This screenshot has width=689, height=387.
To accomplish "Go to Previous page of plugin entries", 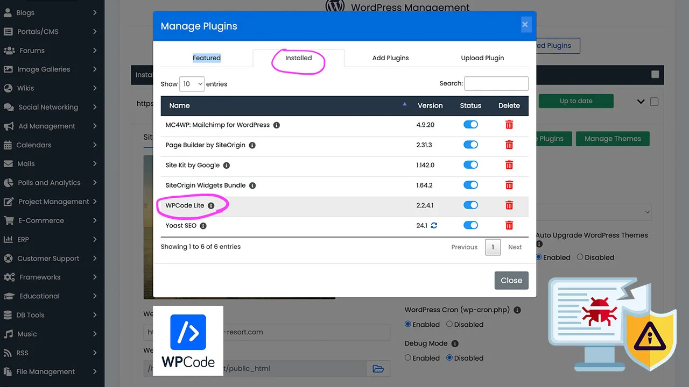I will (465, 247).
